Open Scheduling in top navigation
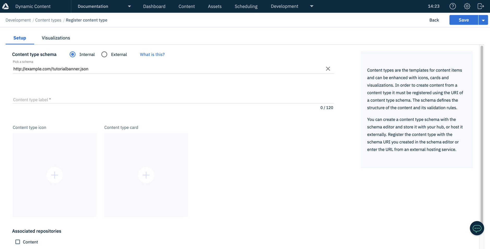Image resolution: width=490 pixels, height=249 pixels. pos(246,6)
